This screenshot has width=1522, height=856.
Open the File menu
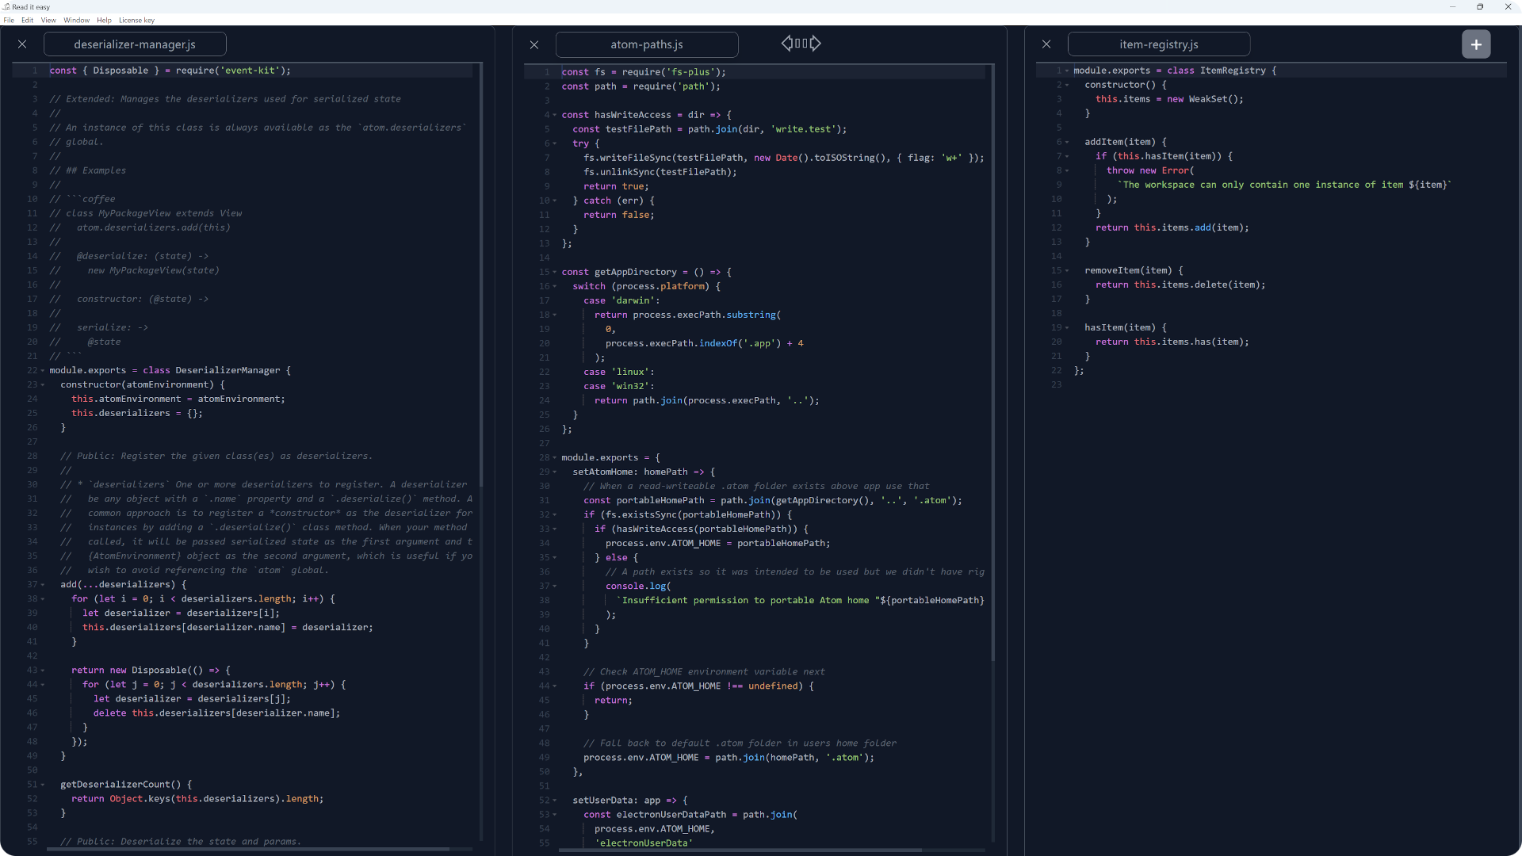pos(9,20)
